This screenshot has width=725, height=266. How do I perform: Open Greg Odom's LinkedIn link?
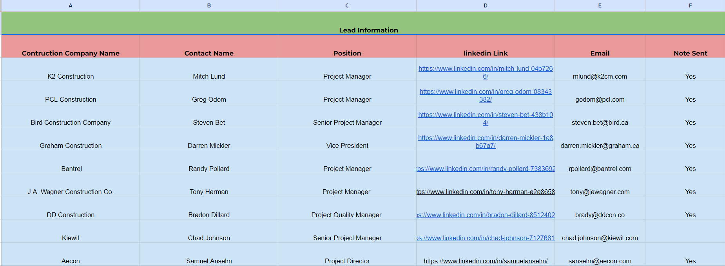click(485, 92)
